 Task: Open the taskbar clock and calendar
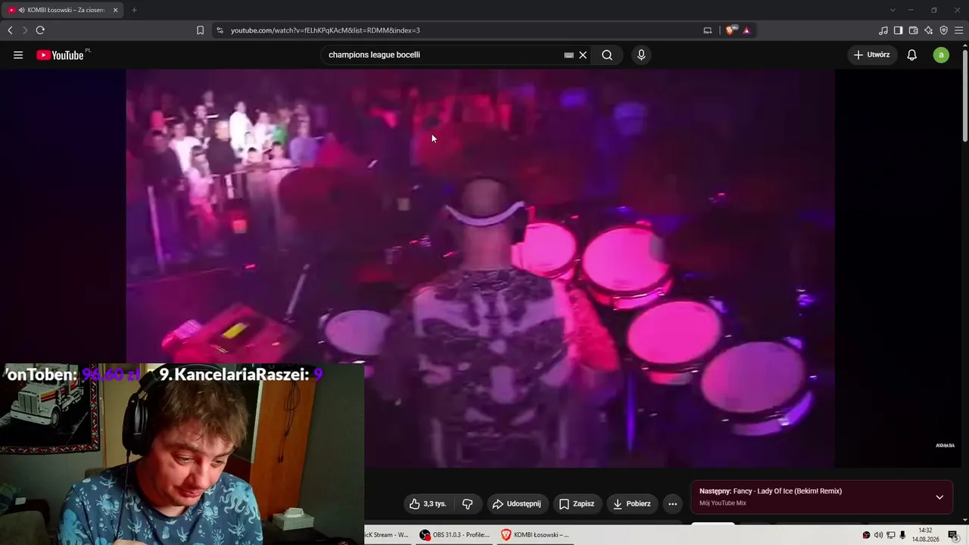pos(925,535)
